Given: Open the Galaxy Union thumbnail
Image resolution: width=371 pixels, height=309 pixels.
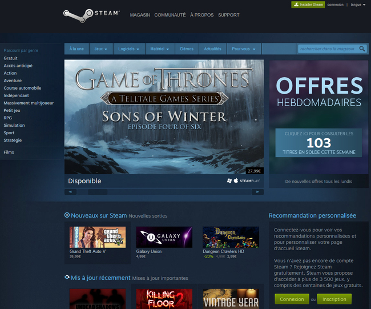Looking at the screenshot, I should coord(164,237).
